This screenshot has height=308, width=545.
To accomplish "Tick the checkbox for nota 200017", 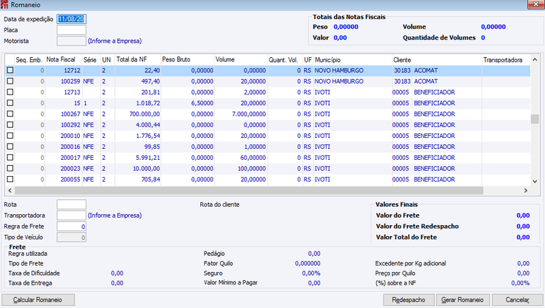I will (x=10, y=158).
